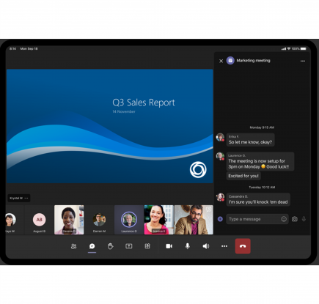Switch camera using icon on self-view
Image resolution: width=319 pixels, height=304 pixels.
(208, 210)
